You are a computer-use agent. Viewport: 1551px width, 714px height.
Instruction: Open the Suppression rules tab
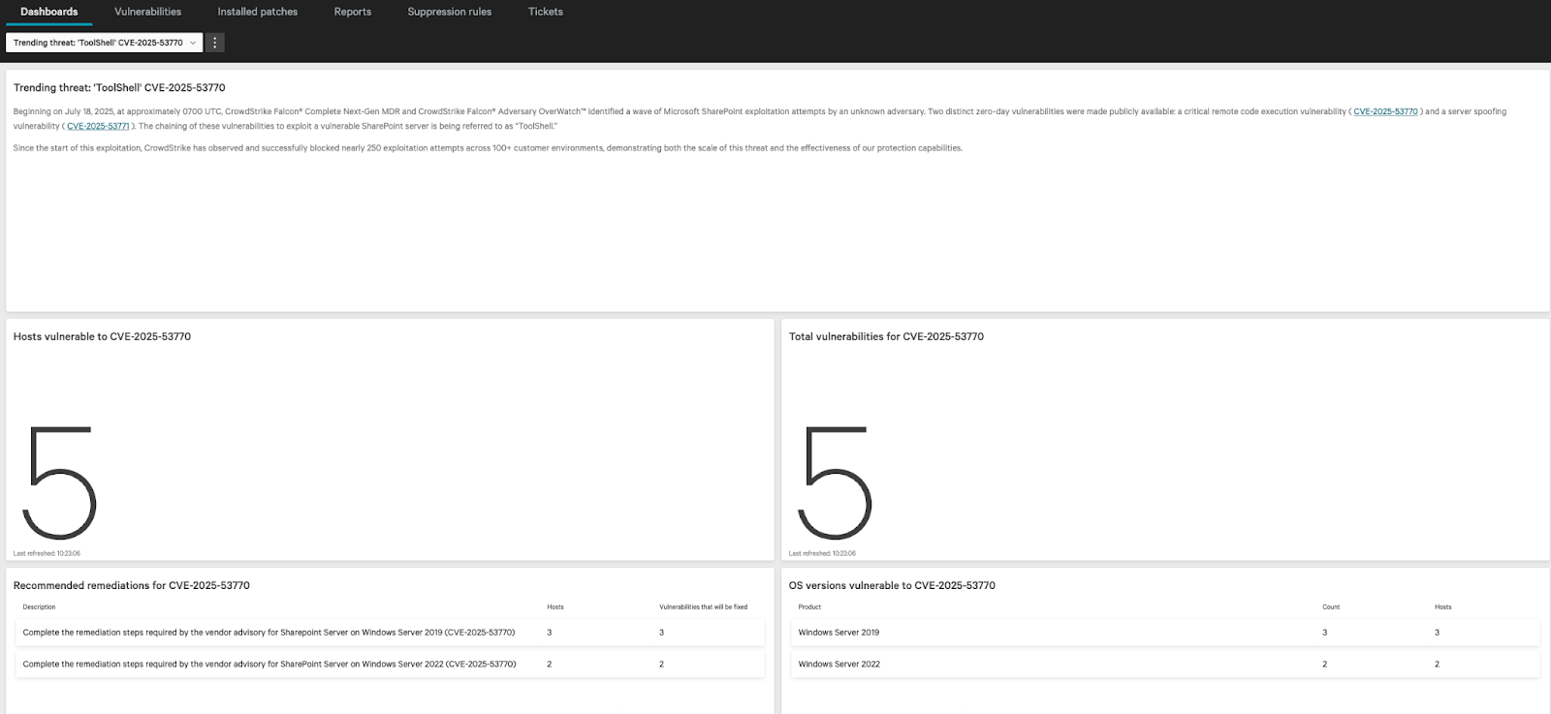click(449, 12)
